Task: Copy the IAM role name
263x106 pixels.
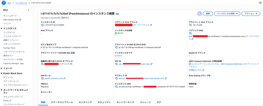Action: point(42,78)
